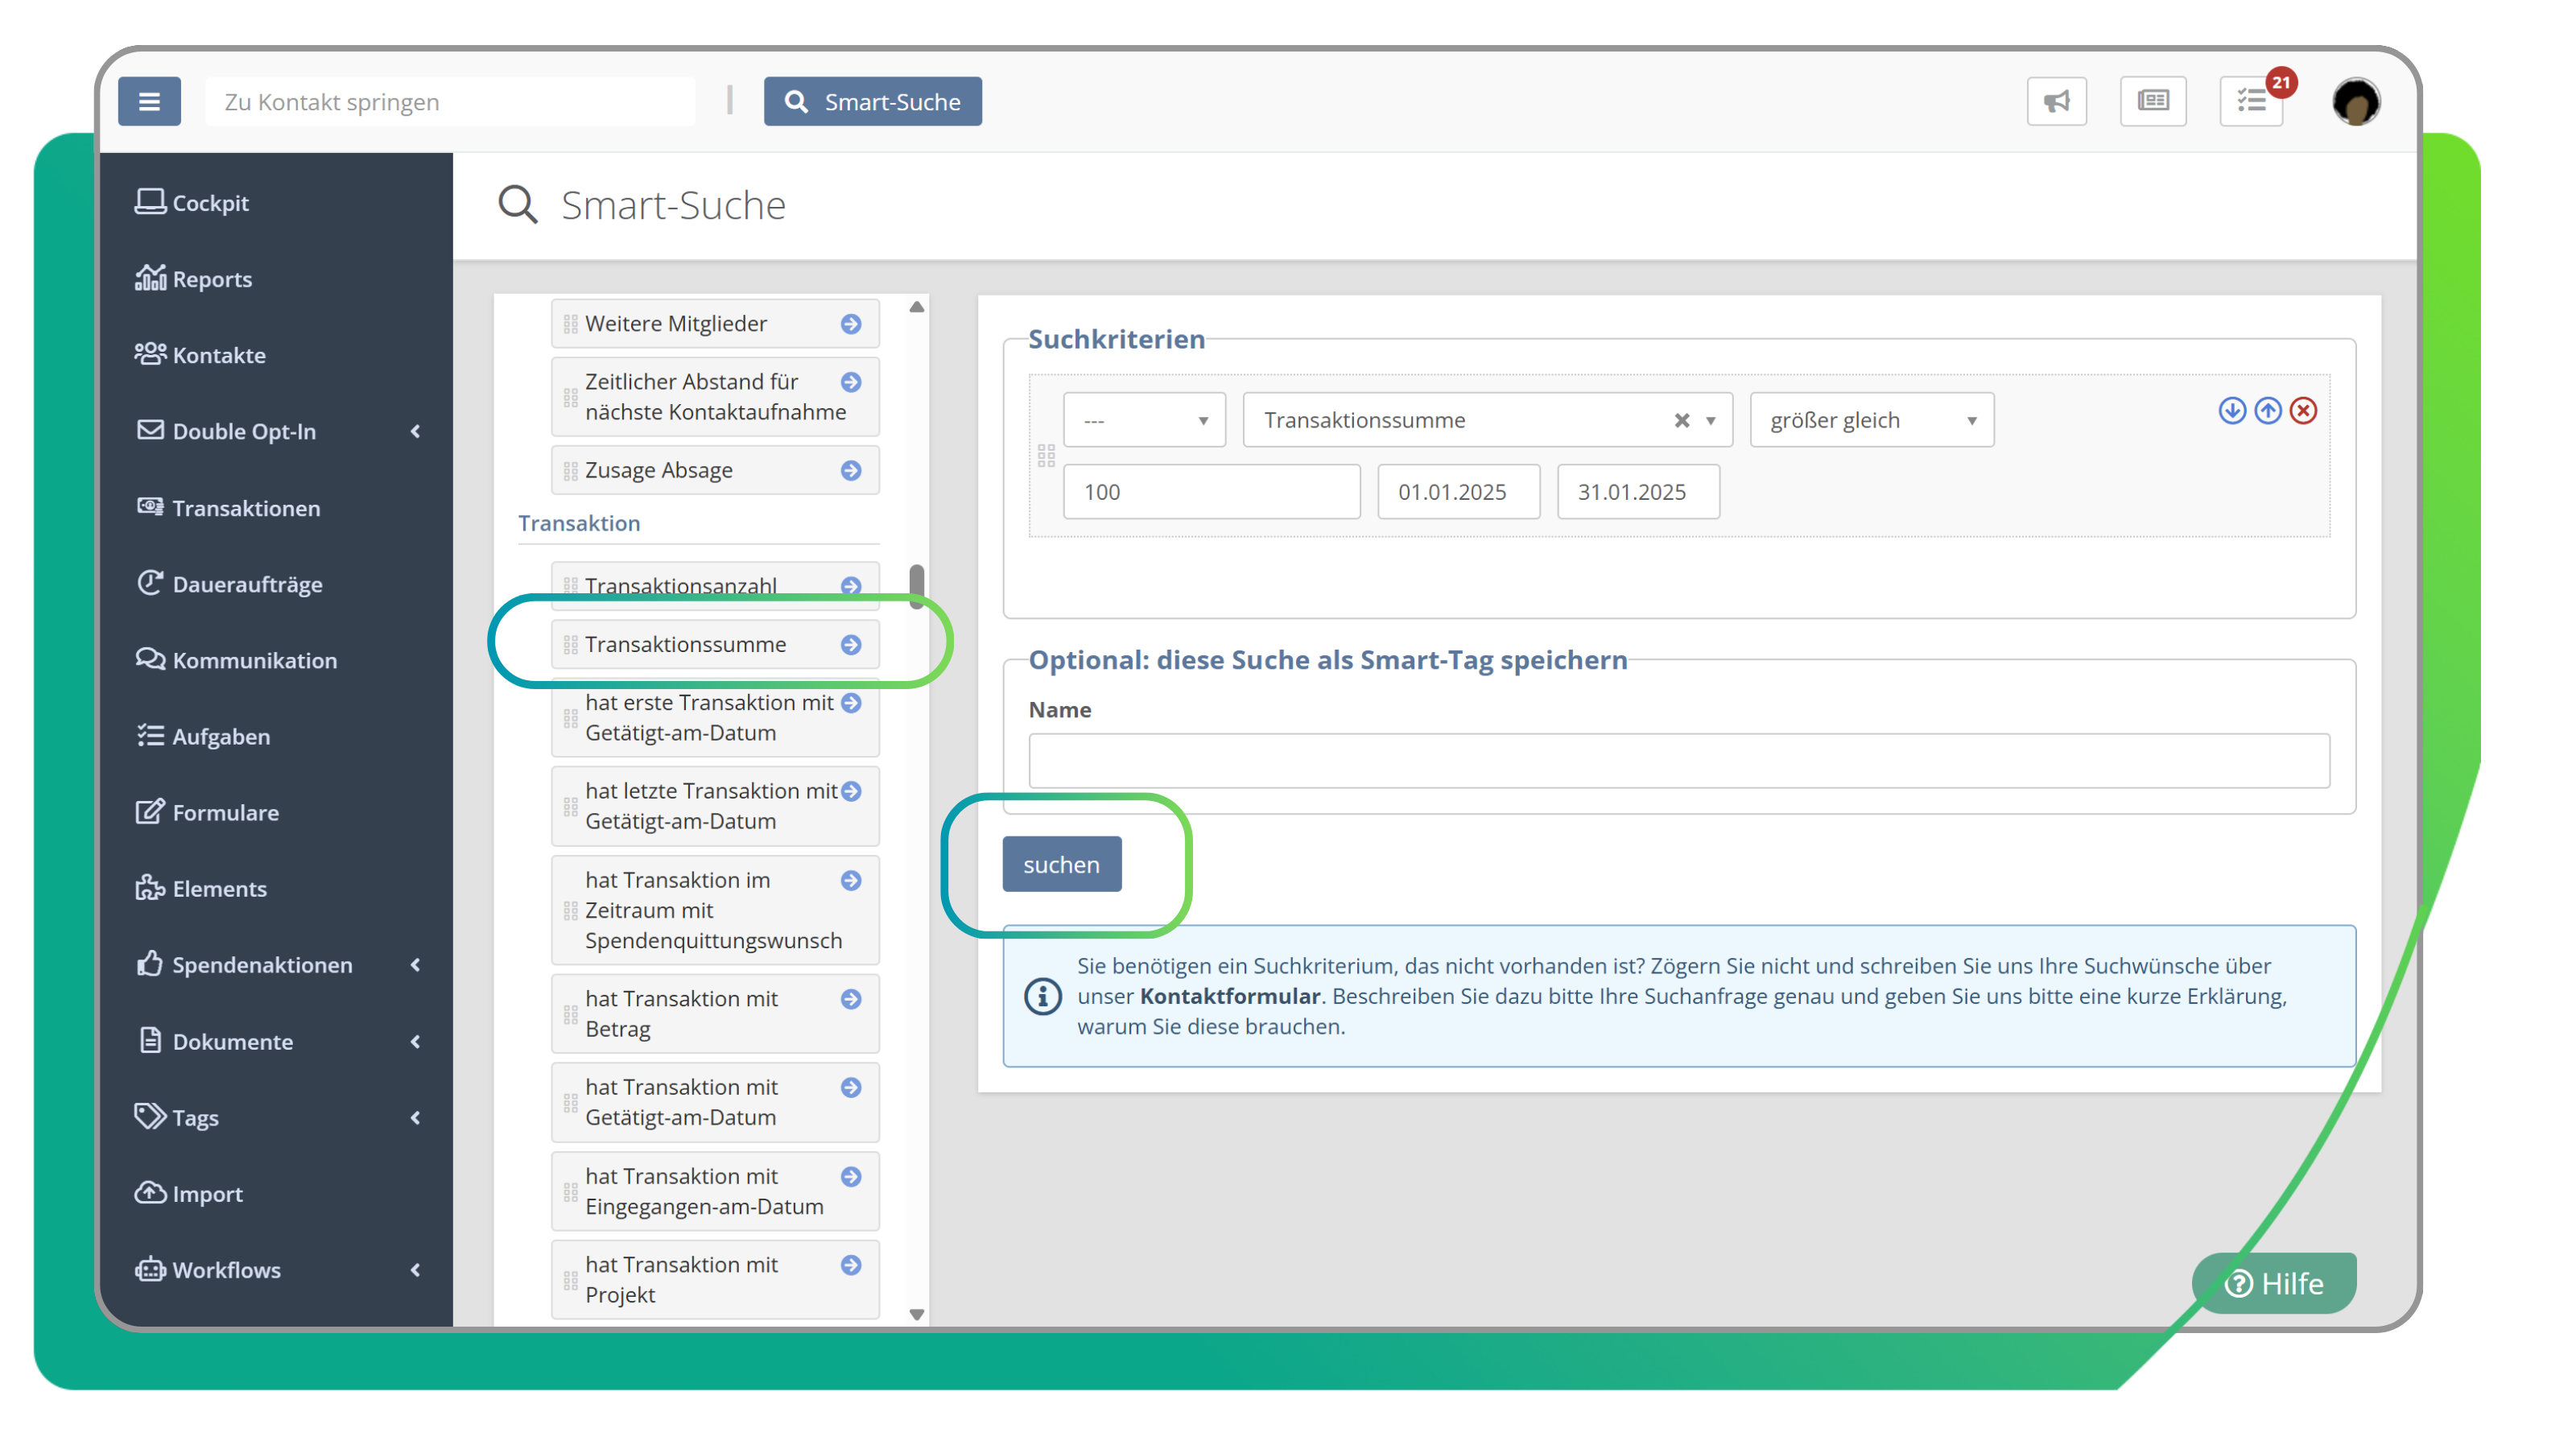
Task: Open Reports in the sidebar
Action: (212, 279)
